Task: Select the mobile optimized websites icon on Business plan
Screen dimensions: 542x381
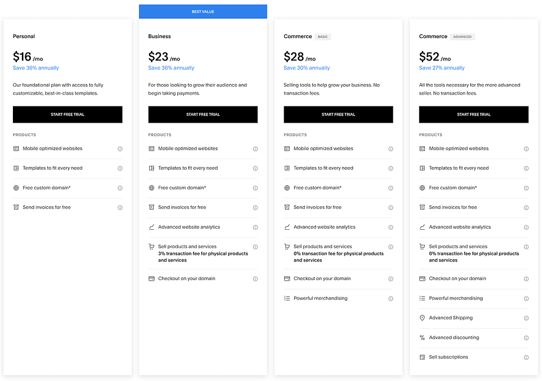Action: [151, 148]
